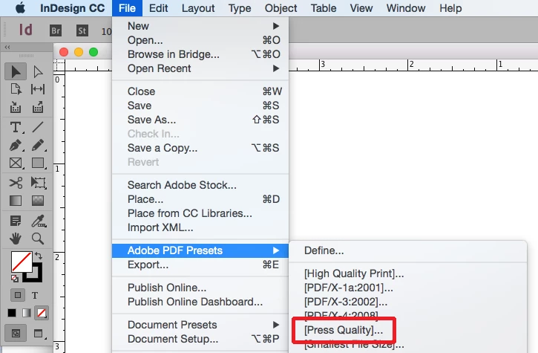Choose Define... in PDF presets submenu
Screen dimensions: 538x353
pyautogui.click(x=324, y=250)
